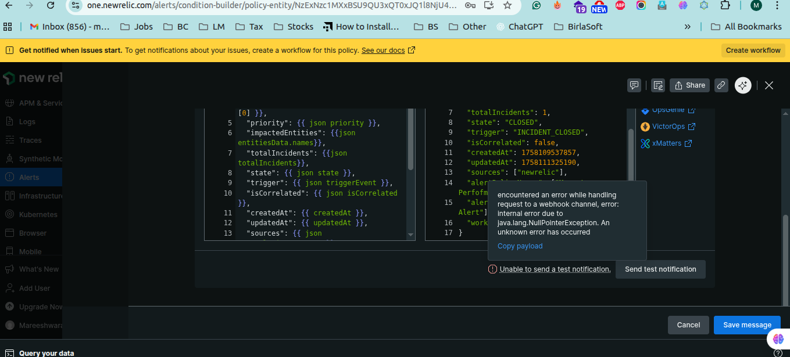Viewport: 790px width, 357px height.
Task: Open the Infrastructure sidebar icon
Action: tap(9, 196)
